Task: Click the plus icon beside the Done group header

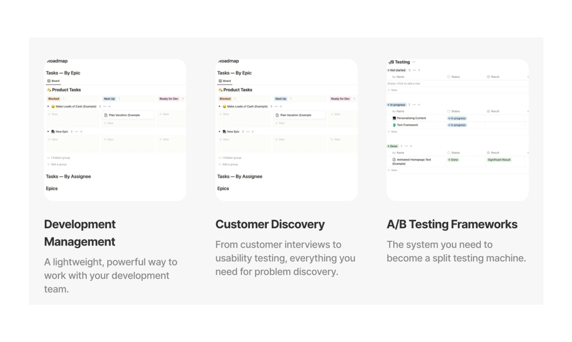Action: click(x=411, y=146)
